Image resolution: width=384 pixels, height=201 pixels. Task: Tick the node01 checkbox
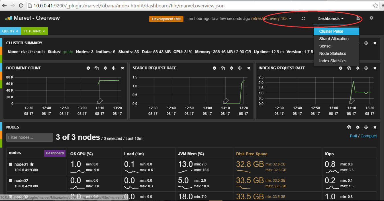coord(11,164)
